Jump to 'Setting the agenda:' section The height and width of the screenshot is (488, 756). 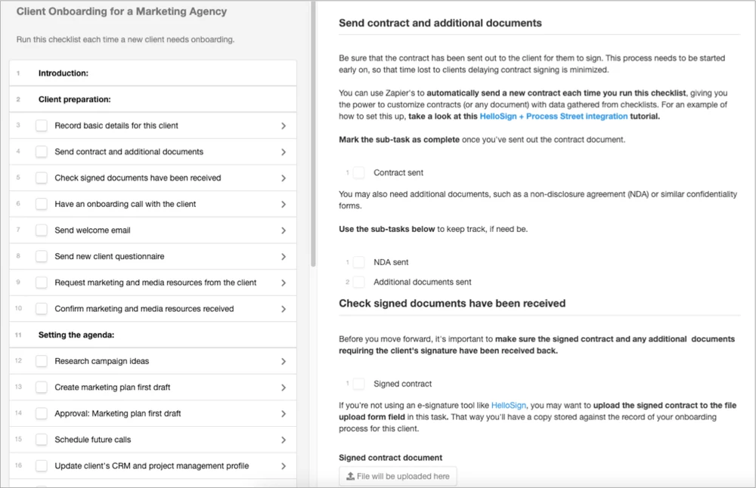point(76,335)
